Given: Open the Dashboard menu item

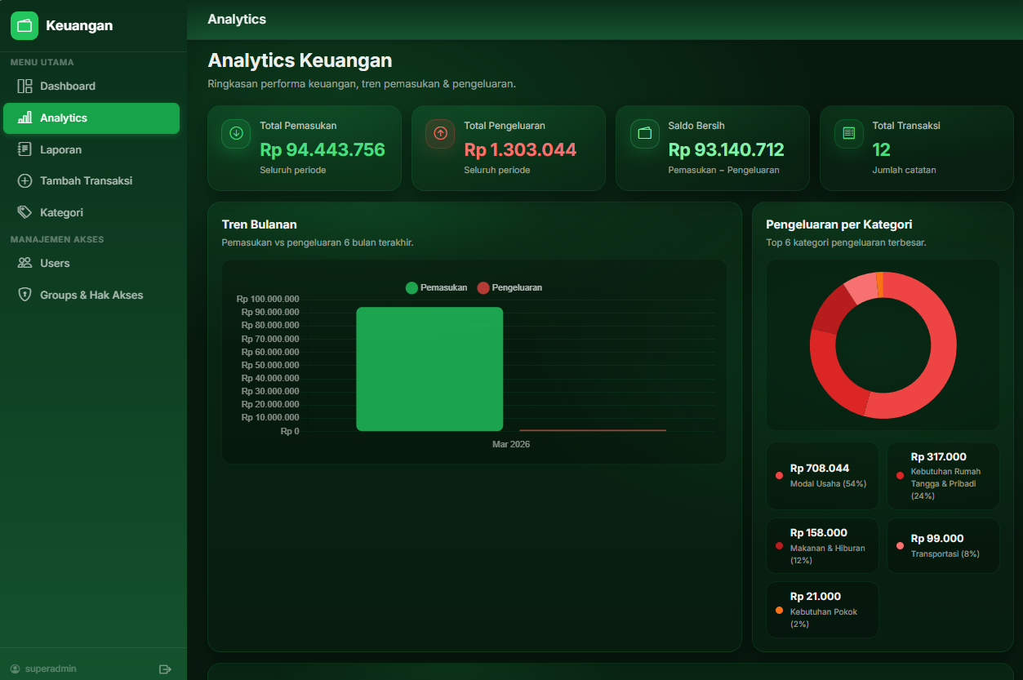Looking at the screenshot, I should (x=68, y=87).
